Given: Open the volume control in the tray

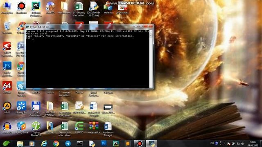Looking at the screenshot, I should click(x=243, y=144).
